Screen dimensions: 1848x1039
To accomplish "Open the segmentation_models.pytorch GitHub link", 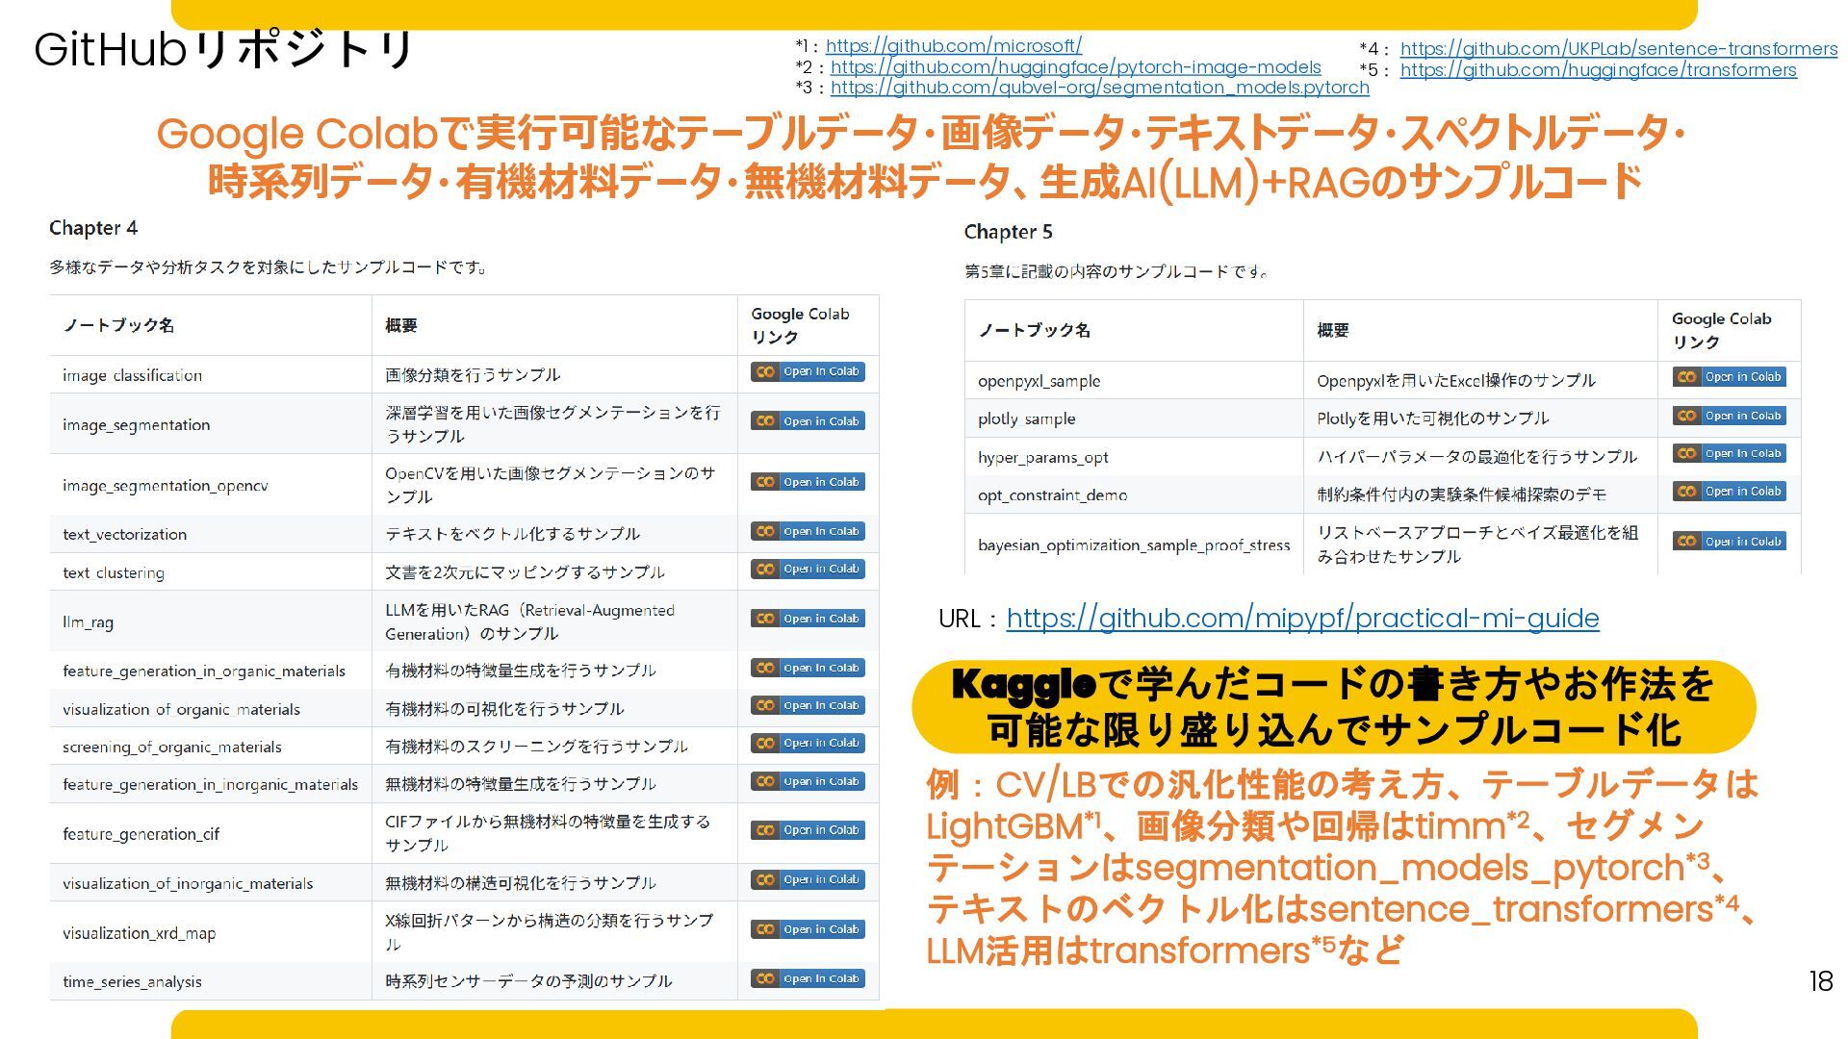I will 1099,88.
